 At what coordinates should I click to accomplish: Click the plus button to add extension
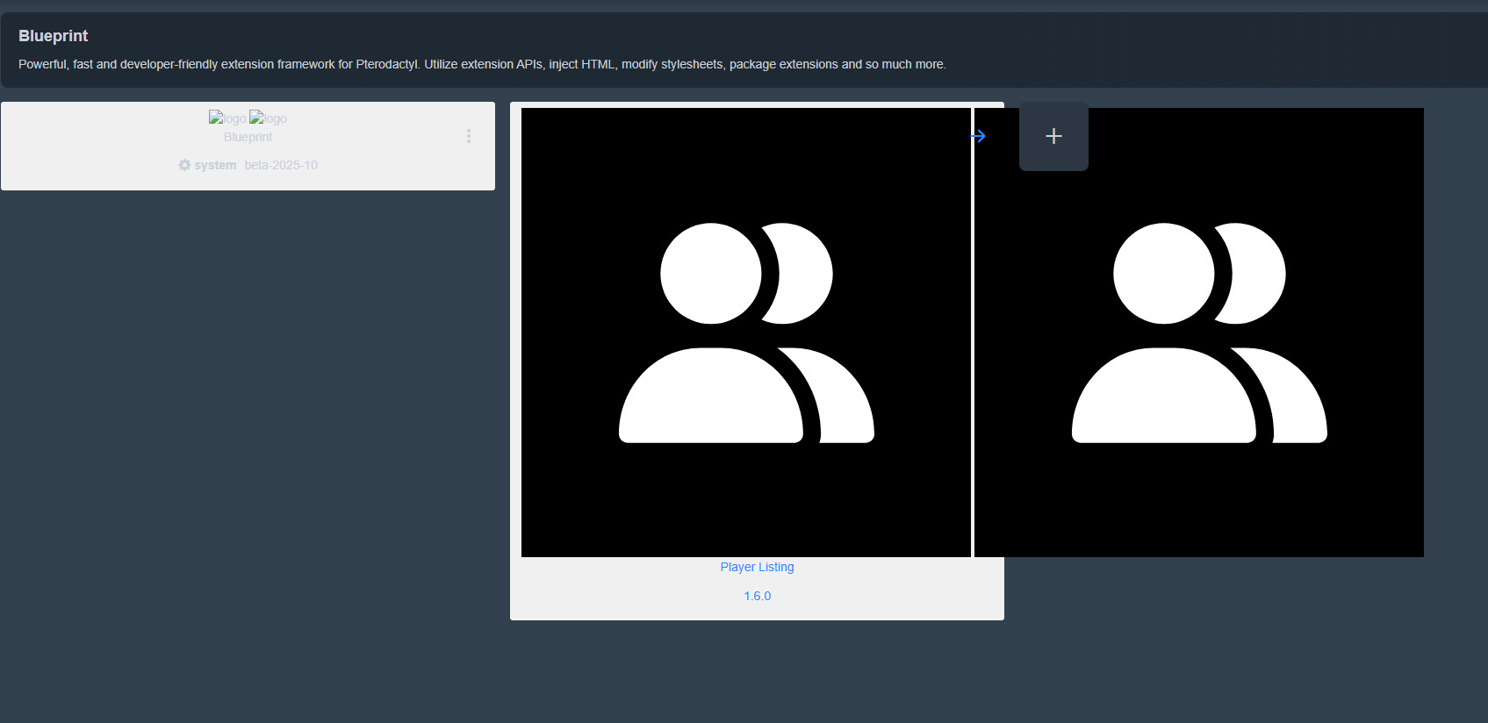coord(1053,136)
